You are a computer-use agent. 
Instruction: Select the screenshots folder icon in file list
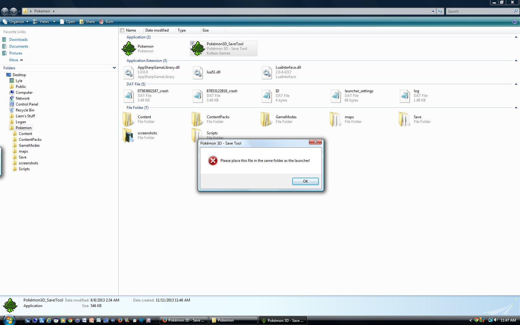[x=128, y=135]
